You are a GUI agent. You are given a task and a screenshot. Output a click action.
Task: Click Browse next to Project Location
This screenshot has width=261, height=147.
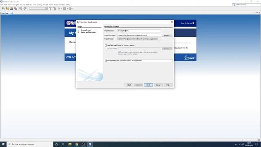(x=167, y=35)
